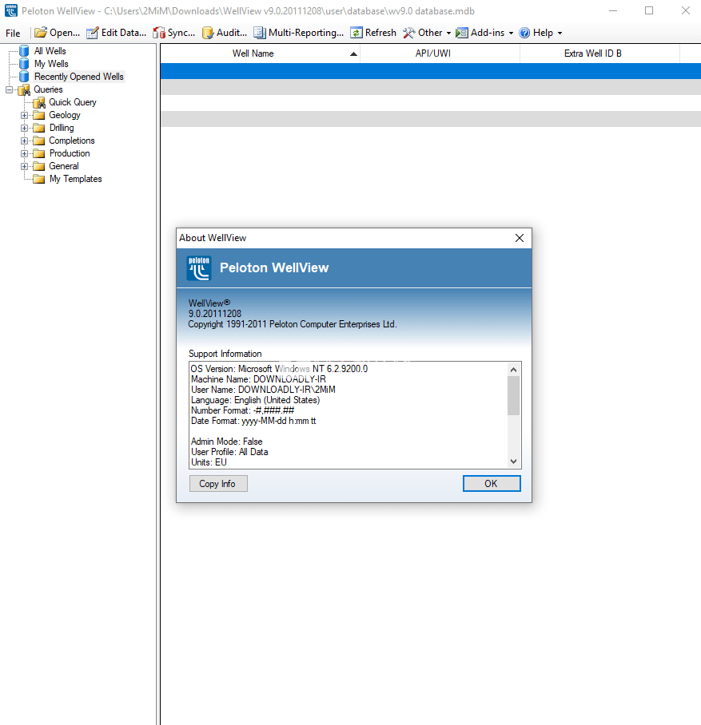This screenshot has width=701, height=725.
Task: Click the Geology folder icon
Action: (39, 115)
